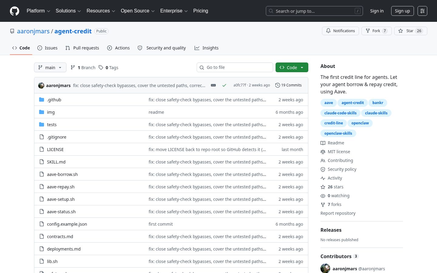Click the LICENSE file icon
Screen dimensions: 437x273
(x=42, y=150)
